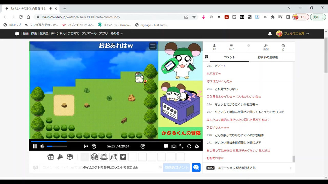
Task: Share stream via Twitter icon
Action: pyautogui.click(x=123, y=157)
